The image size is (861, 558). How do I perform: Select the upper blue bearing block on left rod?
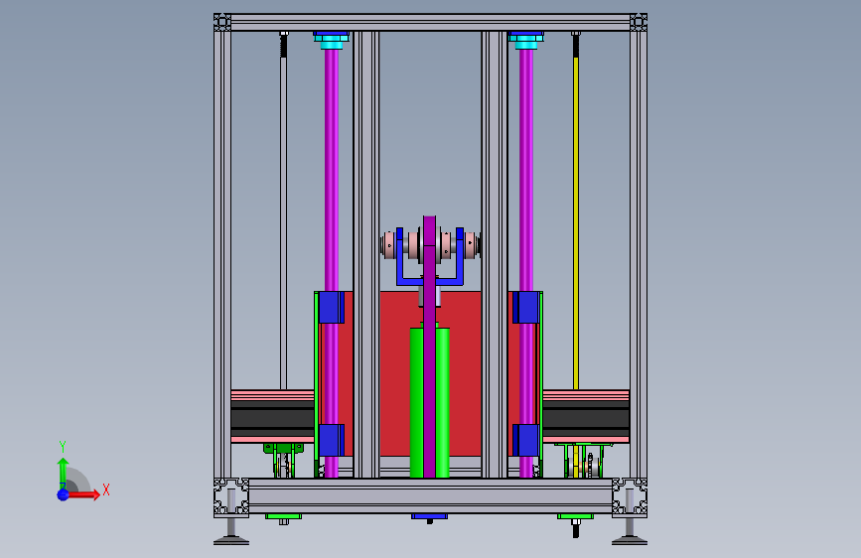pos(331,308)
